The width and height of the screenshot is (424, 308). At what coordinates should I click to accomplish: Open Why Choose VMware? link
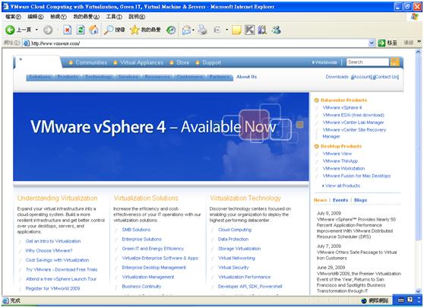point(49,251)
